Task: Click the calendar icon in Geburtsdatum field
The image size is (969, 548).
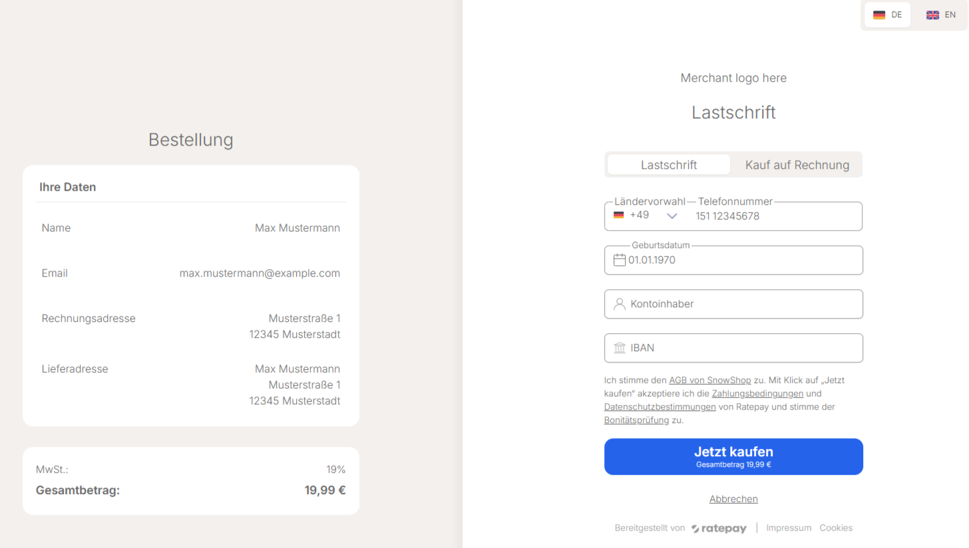Action: (x=619, y=260)
